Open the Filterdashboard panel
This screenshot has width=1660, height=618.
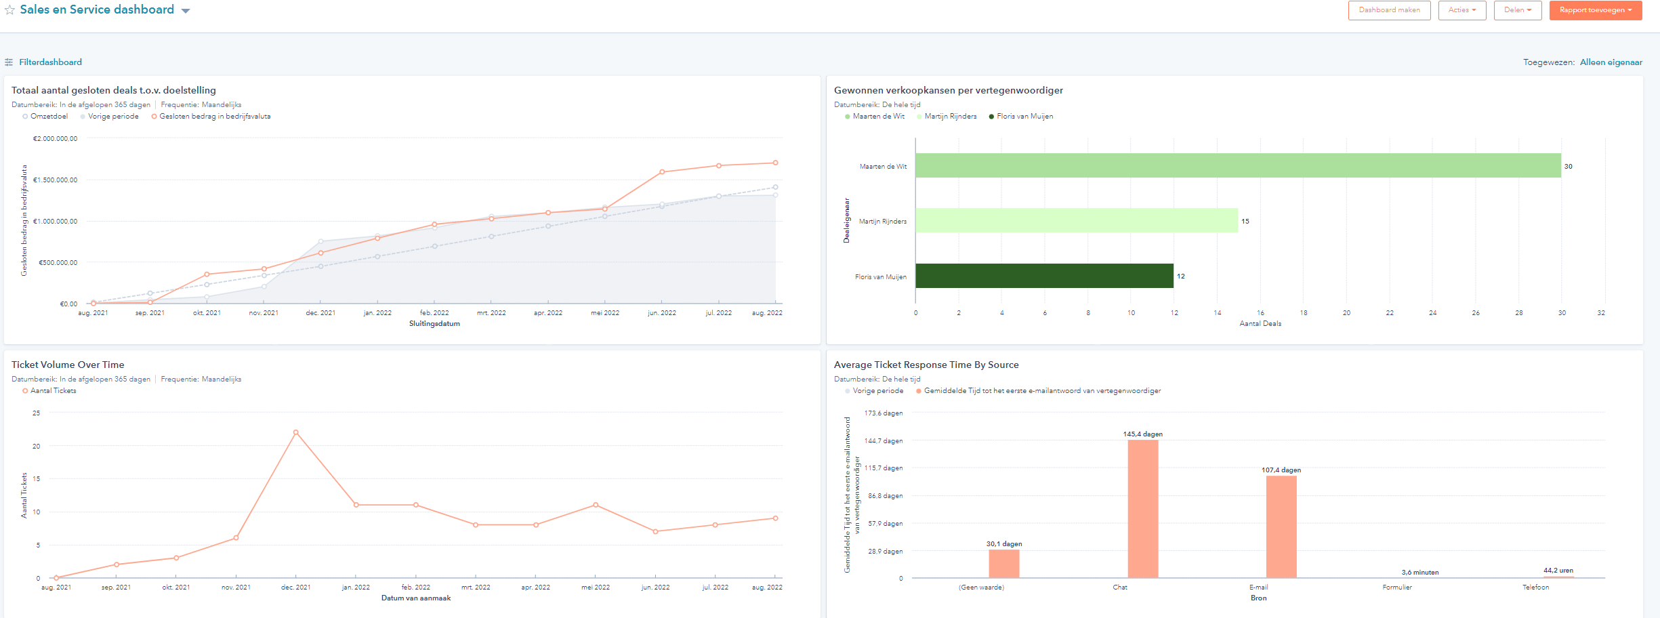[50, 62]
